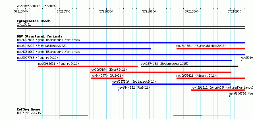Click the nsv5595194 Ebert2021 red bar

click(x=161, y=72)
